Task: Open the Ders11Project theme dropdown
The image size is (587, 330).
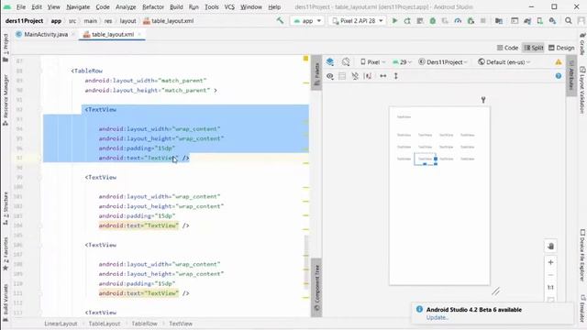Action: coord(443,62)
